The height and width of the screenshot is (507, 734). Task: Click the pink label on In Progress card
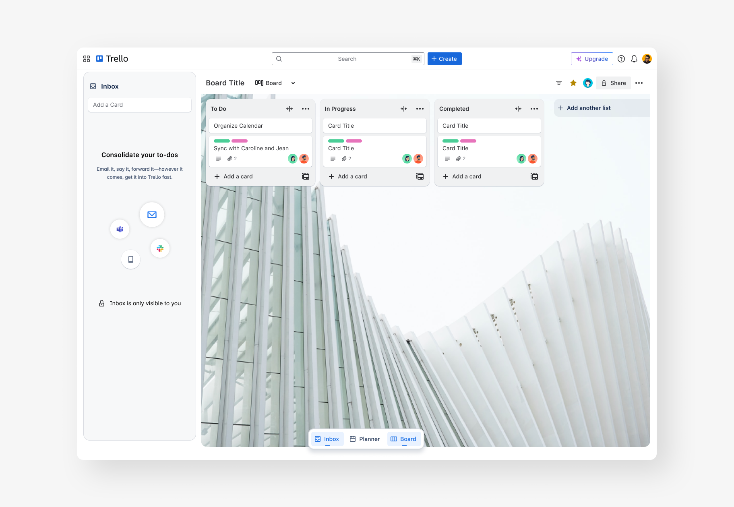point(354,141)
